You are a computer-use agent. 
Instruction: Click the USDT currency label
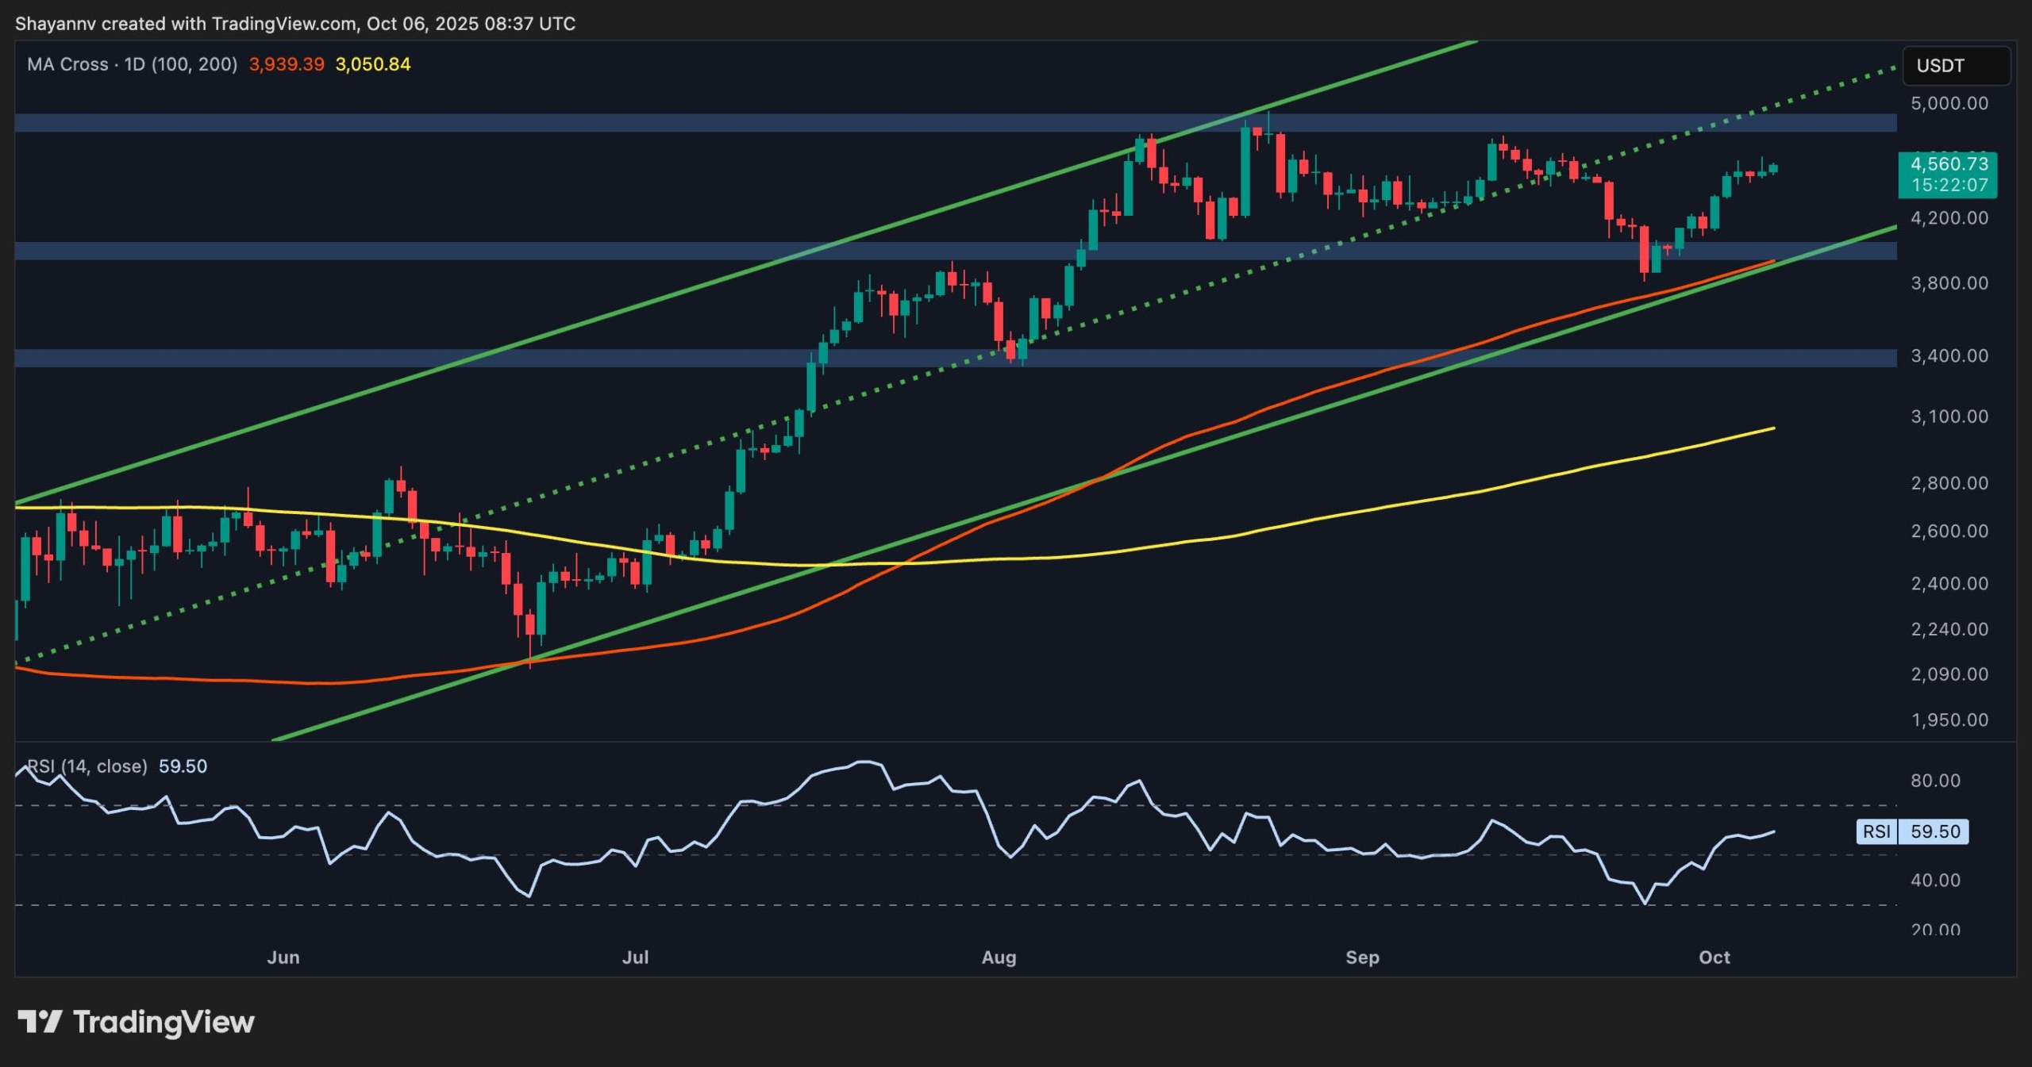click(x=1938, y=66)
